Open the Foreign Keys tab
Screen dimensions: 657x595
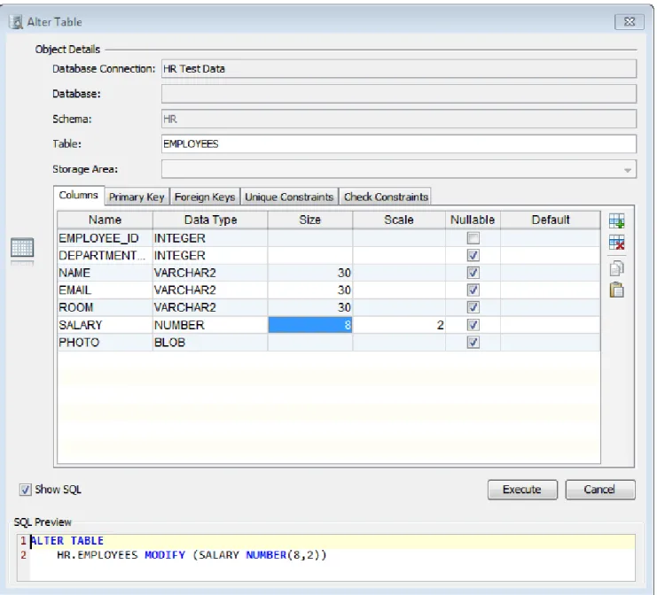pyautogui.click(x=205, y=197)
